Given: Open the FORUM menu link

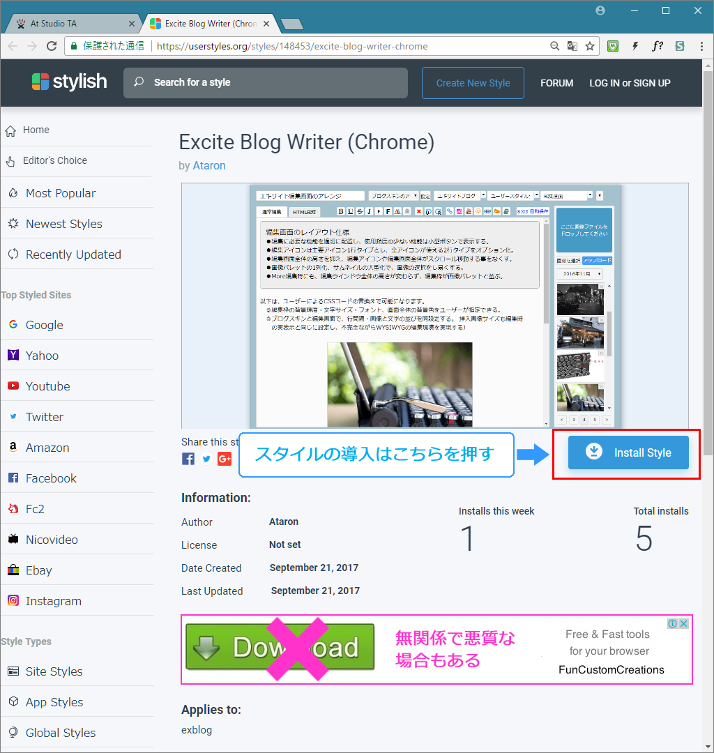Looking at the screenshot, I should coord(557,83).
